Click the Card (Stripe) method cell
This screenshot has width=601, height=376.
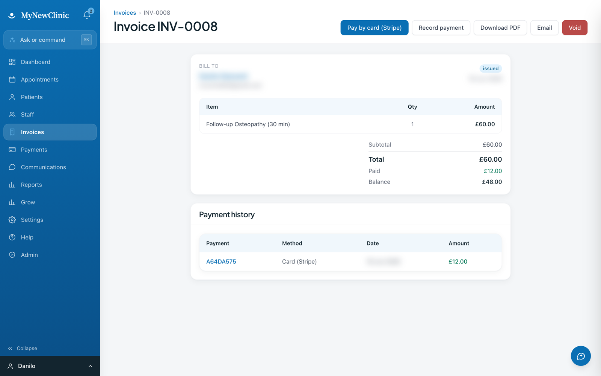point(299,261)
